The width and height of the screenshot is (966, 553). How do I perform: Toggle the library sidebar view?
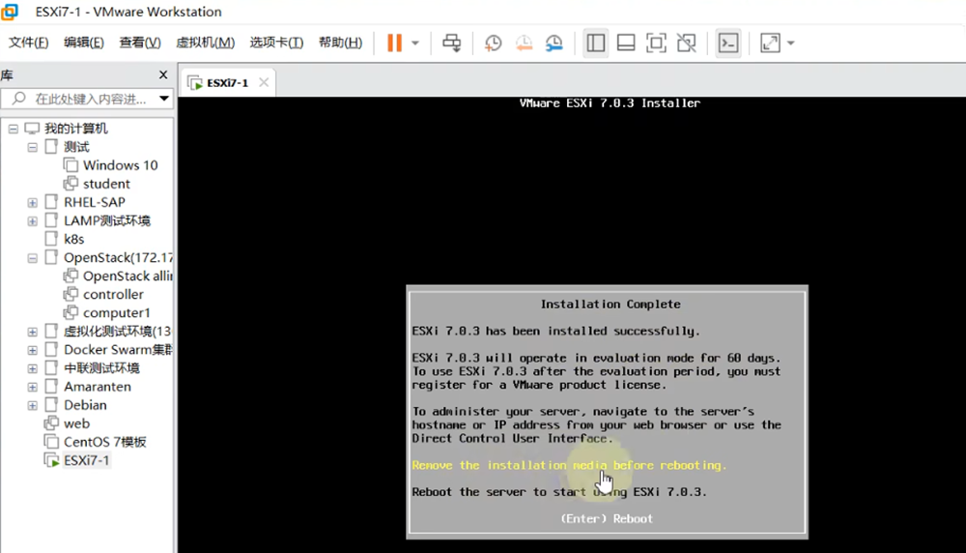[595, 43]
